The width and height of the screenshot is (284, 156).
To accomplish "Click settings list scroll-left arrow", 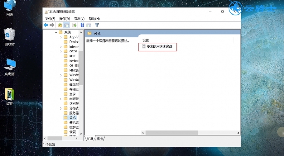I will [x=143, y=133].
